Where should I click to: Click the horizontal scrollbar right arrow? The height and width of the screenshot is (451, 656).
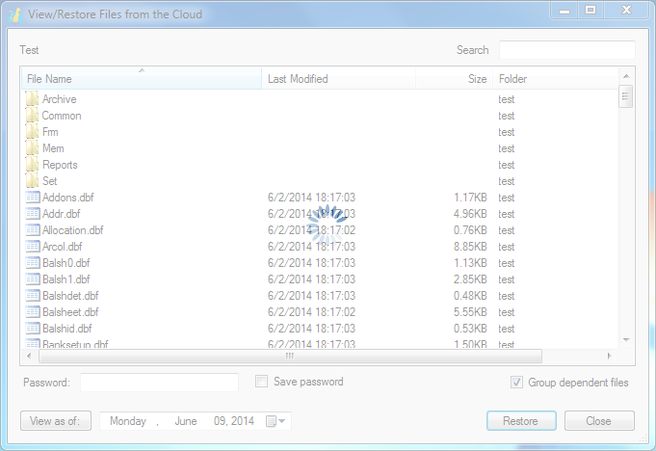click(x=609, y=356)
